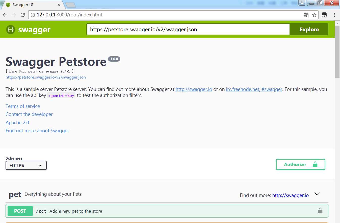The width and height of the screenshot is (340, 223).
Task: Click the swagger logo icon
Action: tap(11, 30)
